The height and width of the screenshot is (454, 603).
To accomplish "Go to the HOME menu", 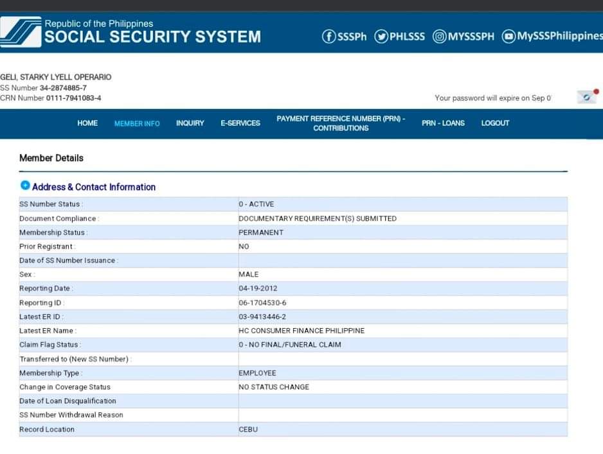I will coord(87,123).
